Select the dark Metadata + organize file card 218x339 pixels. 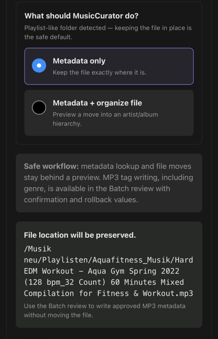(x=109, y=113)
